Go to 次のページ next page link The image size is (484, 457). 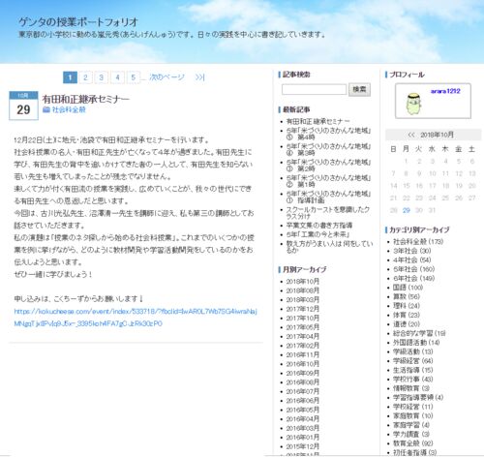(166, 77)
